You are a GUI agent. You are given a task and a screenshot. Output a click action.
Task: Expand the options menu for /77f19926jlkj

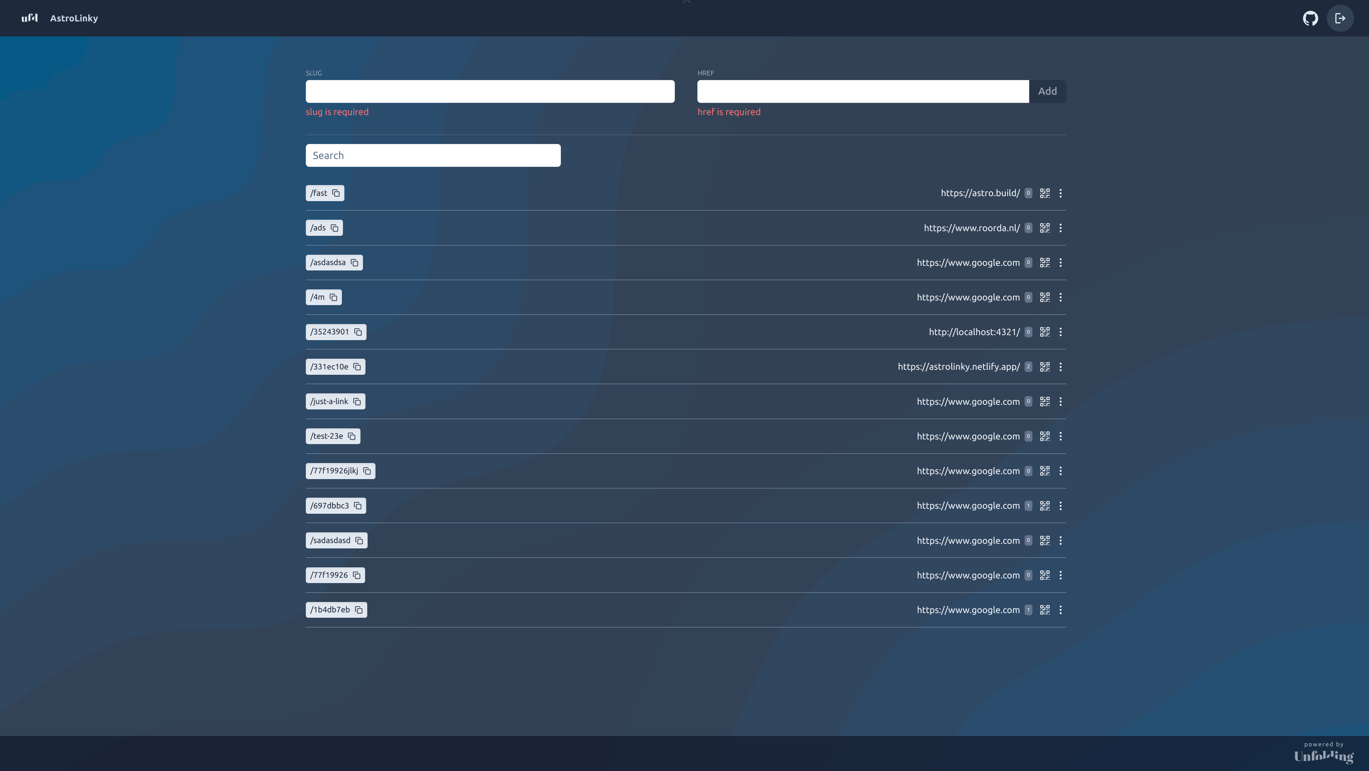pos(1061,471)
